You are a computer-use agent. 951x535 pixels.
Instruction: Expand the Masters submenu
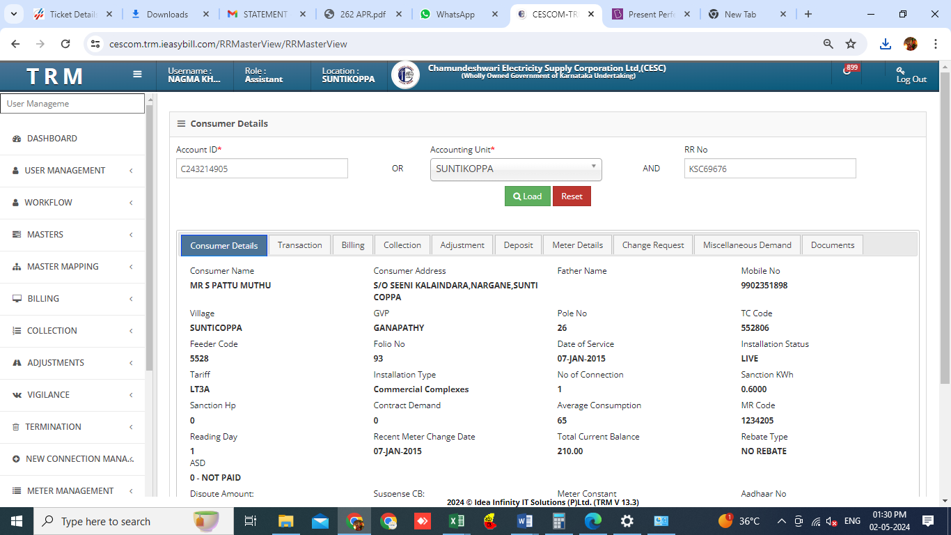coord(131,235)
